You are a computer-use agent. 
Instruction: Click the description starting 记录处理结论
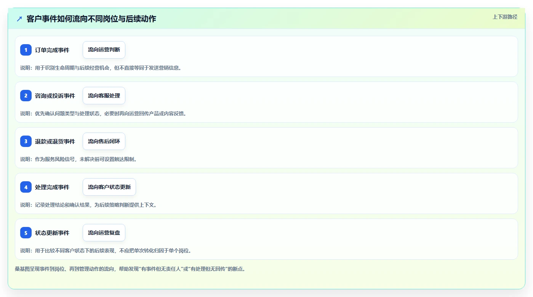89,205
